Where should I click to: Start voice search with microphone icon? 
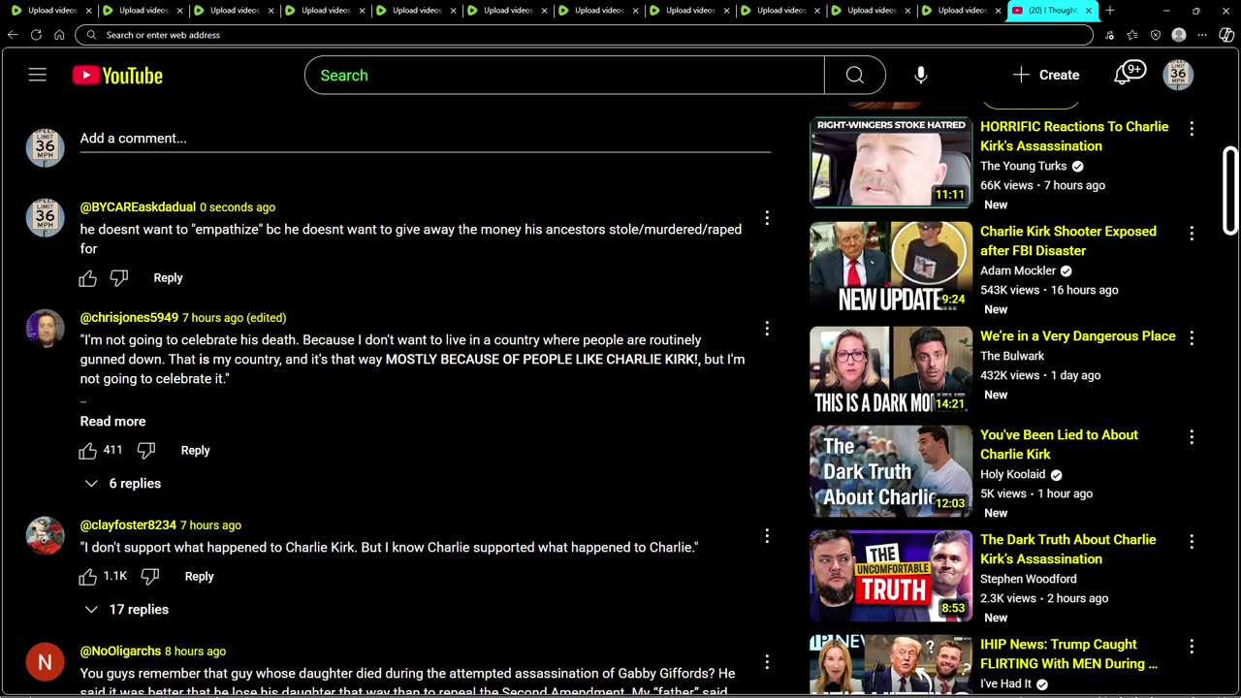(920, 75)
